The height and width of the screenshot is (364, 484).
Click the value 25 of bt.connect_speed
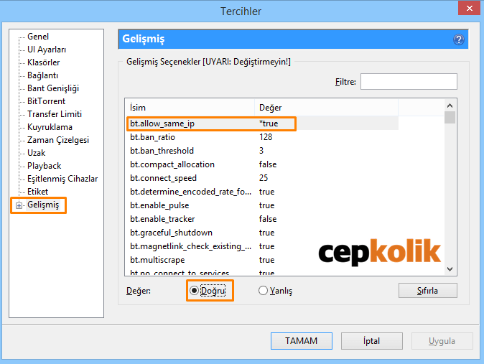click(264, 178)
